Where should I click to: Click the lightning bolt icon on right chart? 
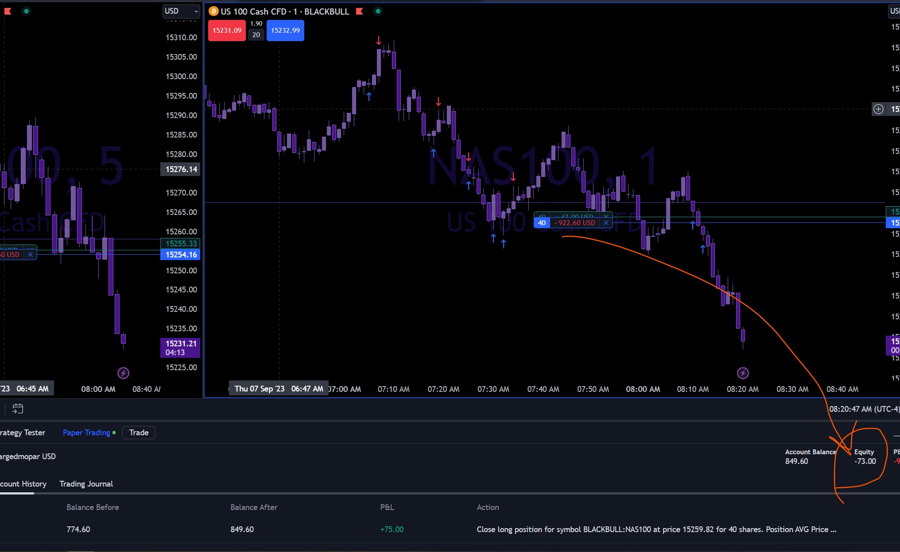click(743, 373)
